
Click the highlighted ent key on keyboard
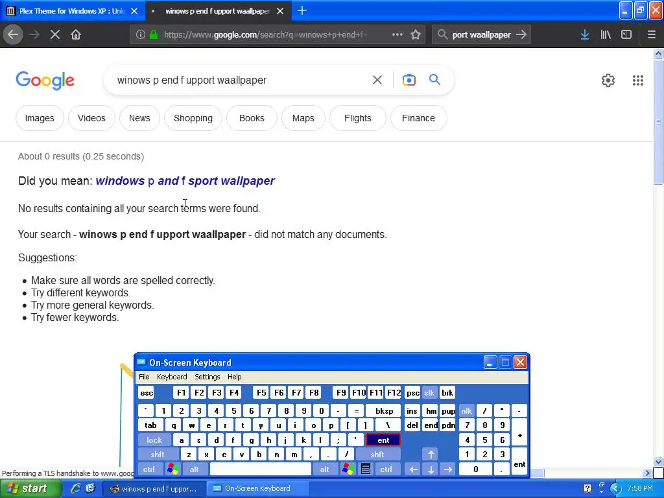pos(383,440)
